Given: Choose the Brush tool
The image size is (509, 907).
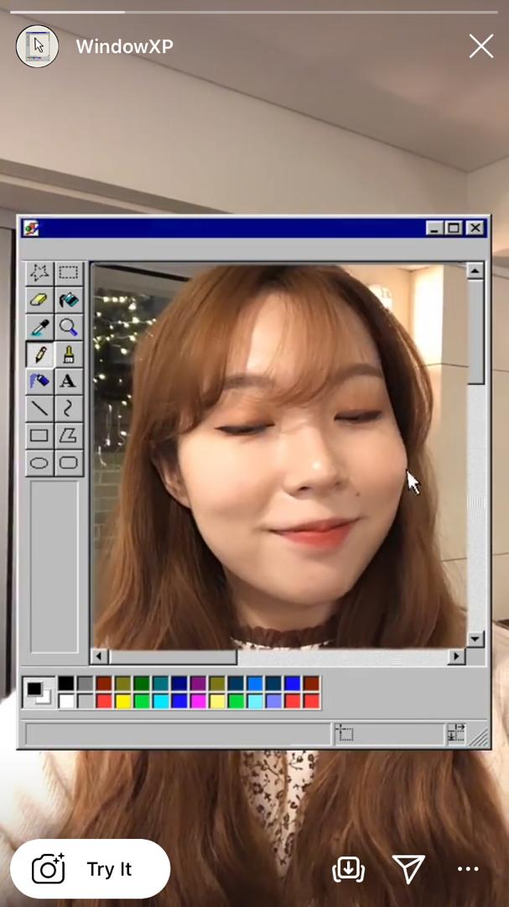Looking at the screenshot, I should pyautogui.click(x=69, y=354).
